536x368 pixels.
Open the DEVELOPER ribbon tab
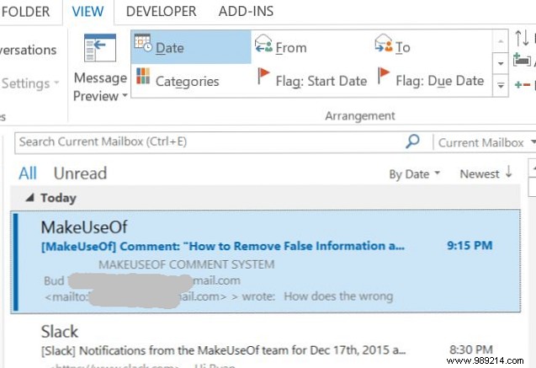(x=161, y=11)
